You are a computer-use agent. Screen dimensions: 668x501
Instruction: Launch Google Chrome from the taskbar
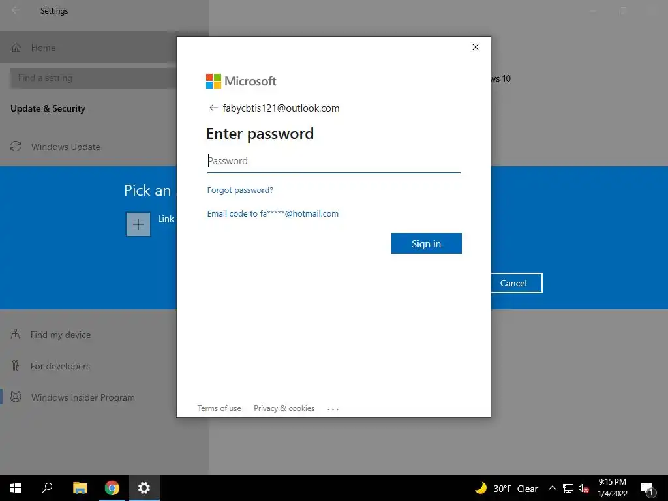click(112, 488)
